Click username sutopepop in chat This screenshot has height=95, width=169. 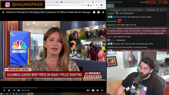[112, 28]
